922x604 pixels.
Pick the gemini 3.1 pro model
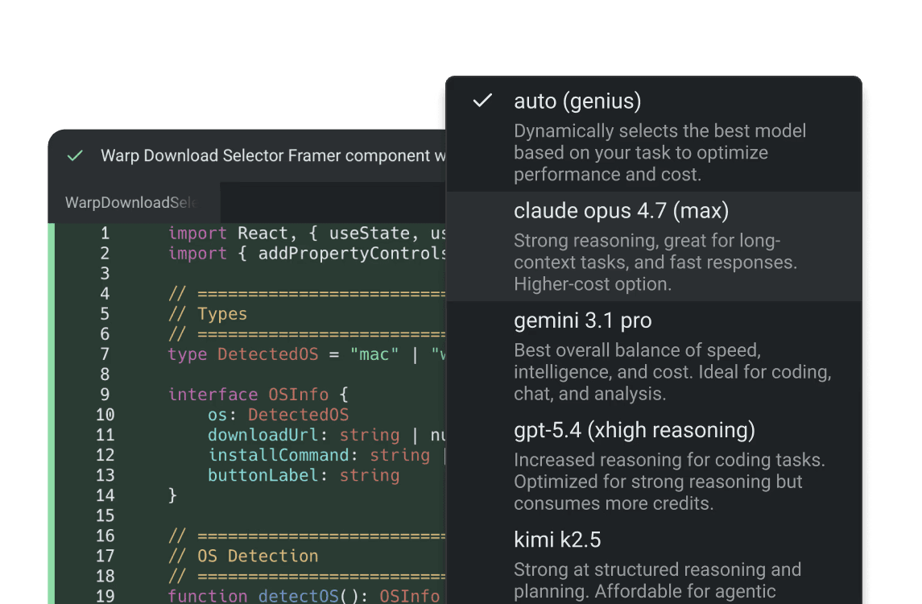click(x=654, y=356)
